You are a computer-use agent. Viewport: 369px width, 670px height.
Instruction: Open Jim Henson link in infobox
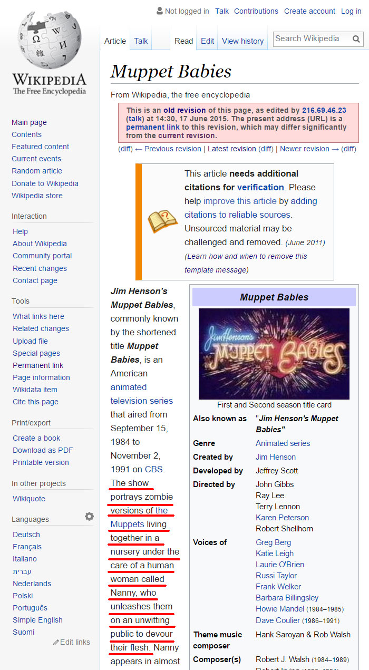276,457
